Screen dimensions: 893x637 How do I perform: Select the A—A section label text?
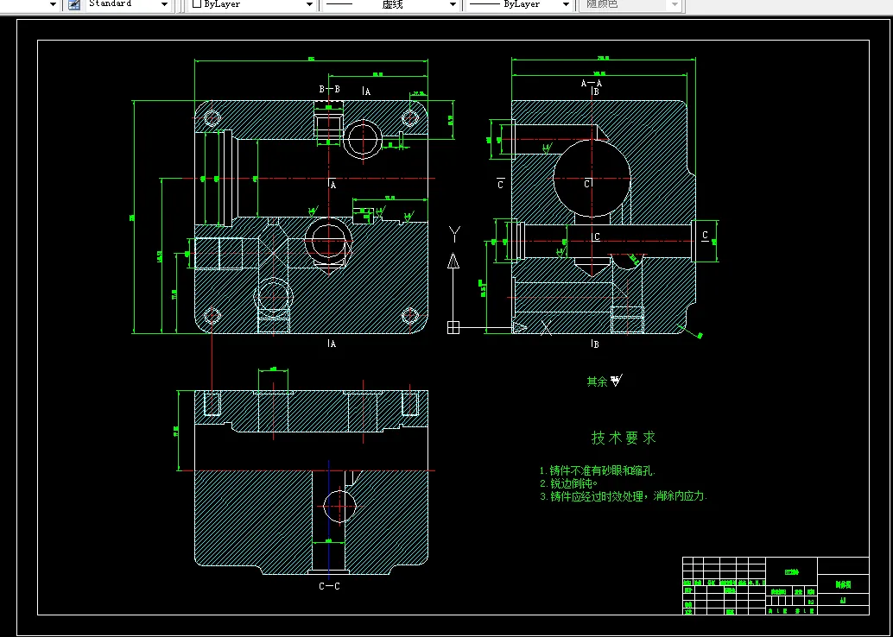(x=592, y=83)
